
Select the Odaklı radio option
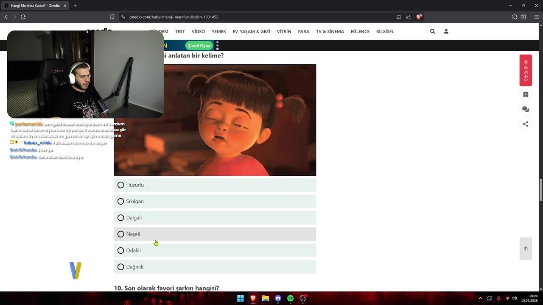click(x=215, y=250)
